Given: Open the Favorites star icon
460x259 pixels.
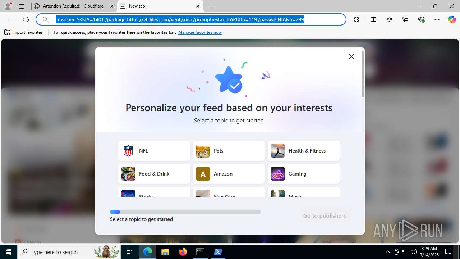Looking at the screenshot, I should 390,19.
